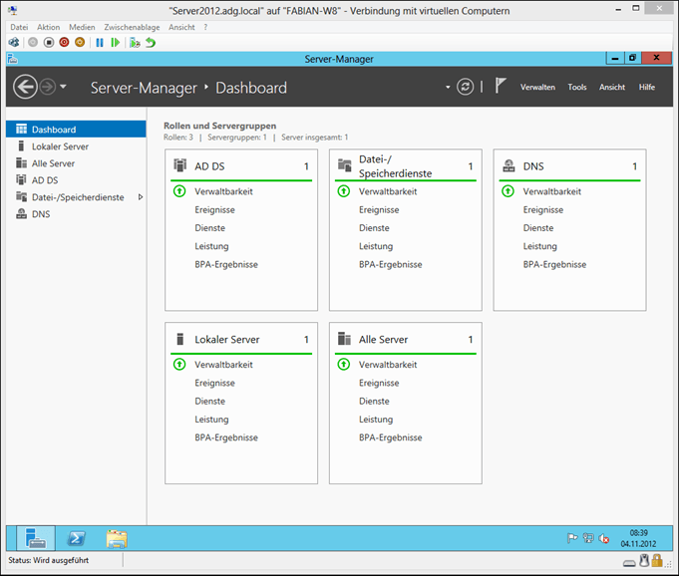Click green Verwaltbarkeit status icon in AD DS tile
This screenshot has height=576, width=679.
179,191
